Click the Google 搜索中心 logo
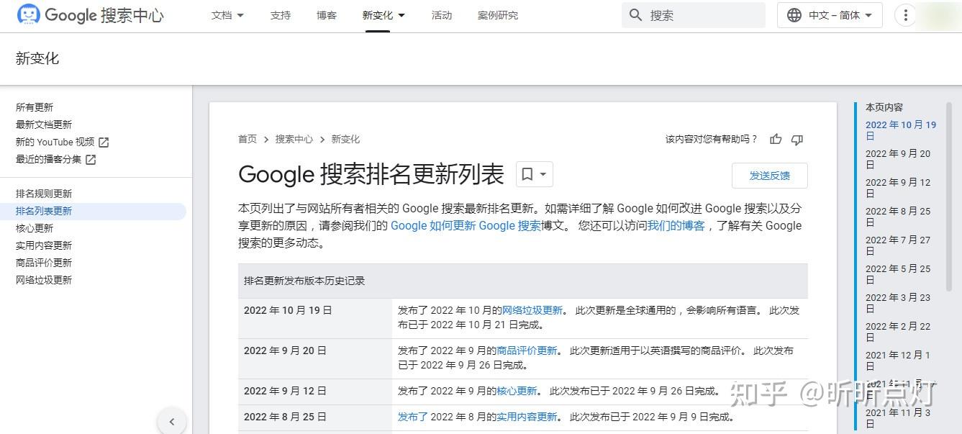This screenshot has width=962, height=434. (x=91, y=15)
